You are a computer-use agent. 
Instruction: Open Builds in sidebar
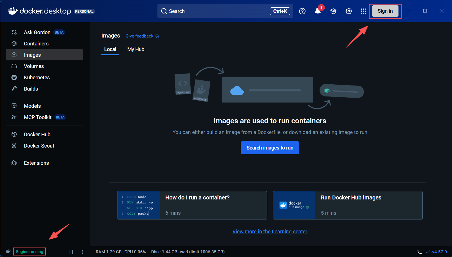[44, 89]
